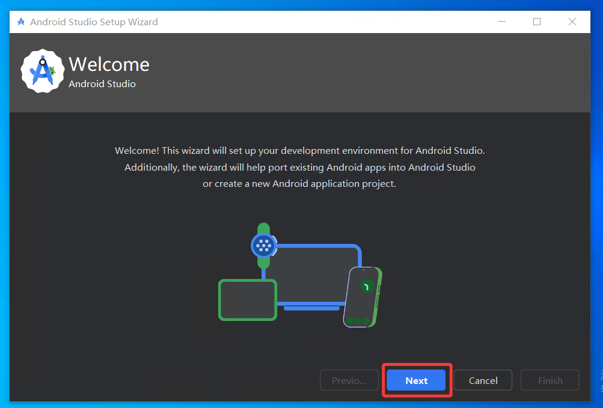Click the Android Studio subtitle under Welcome
Viewport: 603px width, 408px height.
102,84
